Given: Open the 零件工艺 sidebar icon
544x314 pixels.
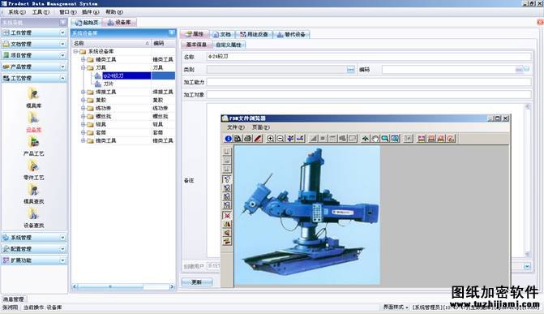Looking at the screenshot, I should pyautogui.click(x=33, y=166).
